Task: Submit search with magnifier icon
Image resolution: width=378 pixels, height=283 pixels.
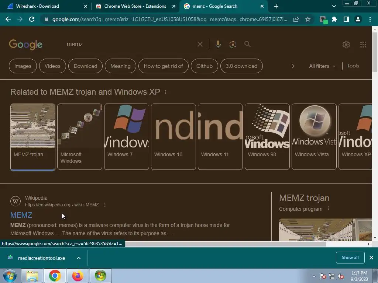Action: pos(247,44)
